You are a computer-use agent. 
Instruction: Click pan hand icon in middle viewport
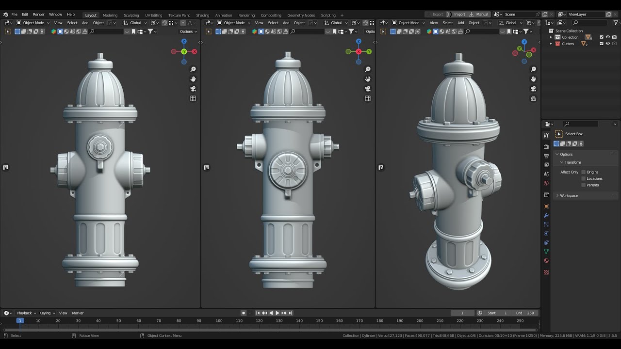(x=368, y=79)
